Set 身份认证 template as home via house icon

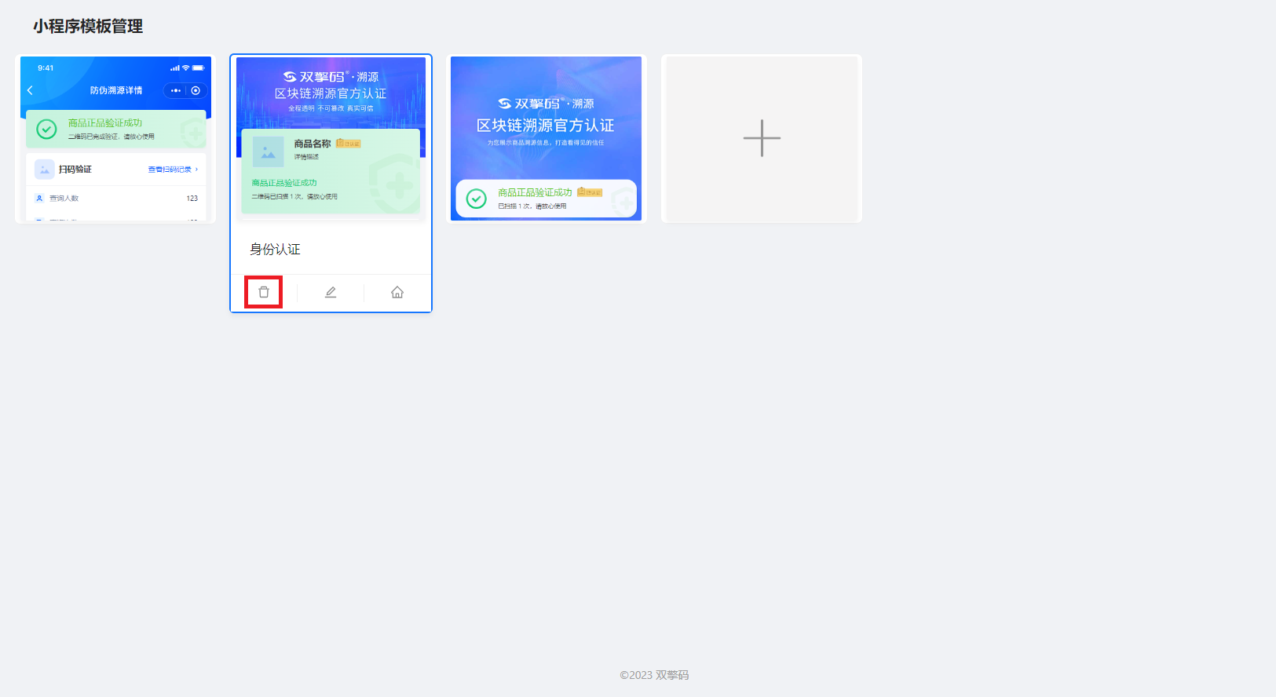397,292
